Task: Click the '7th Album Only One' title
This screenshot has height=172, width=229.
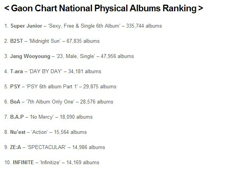Action: point(50,102)
